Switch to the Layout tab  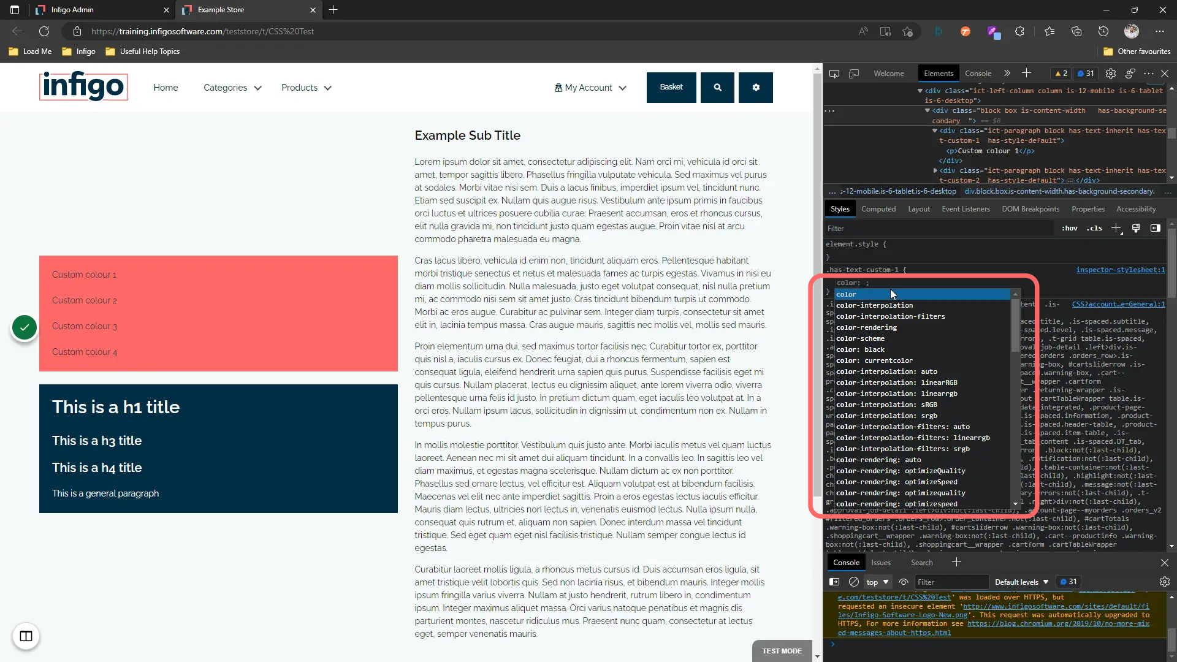pyautogui.click(x=918, y=209)
